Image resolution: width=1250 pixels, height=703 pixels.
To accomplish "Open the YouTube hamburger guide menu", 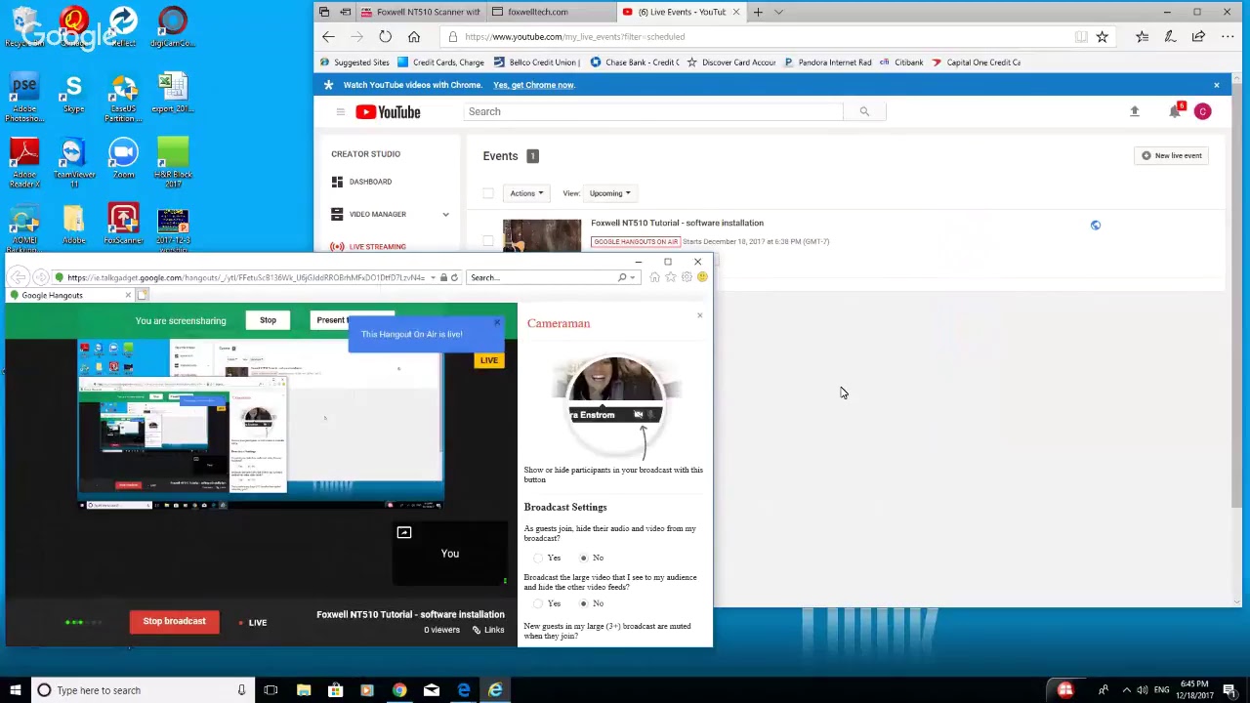I will [x=340, y=111].
